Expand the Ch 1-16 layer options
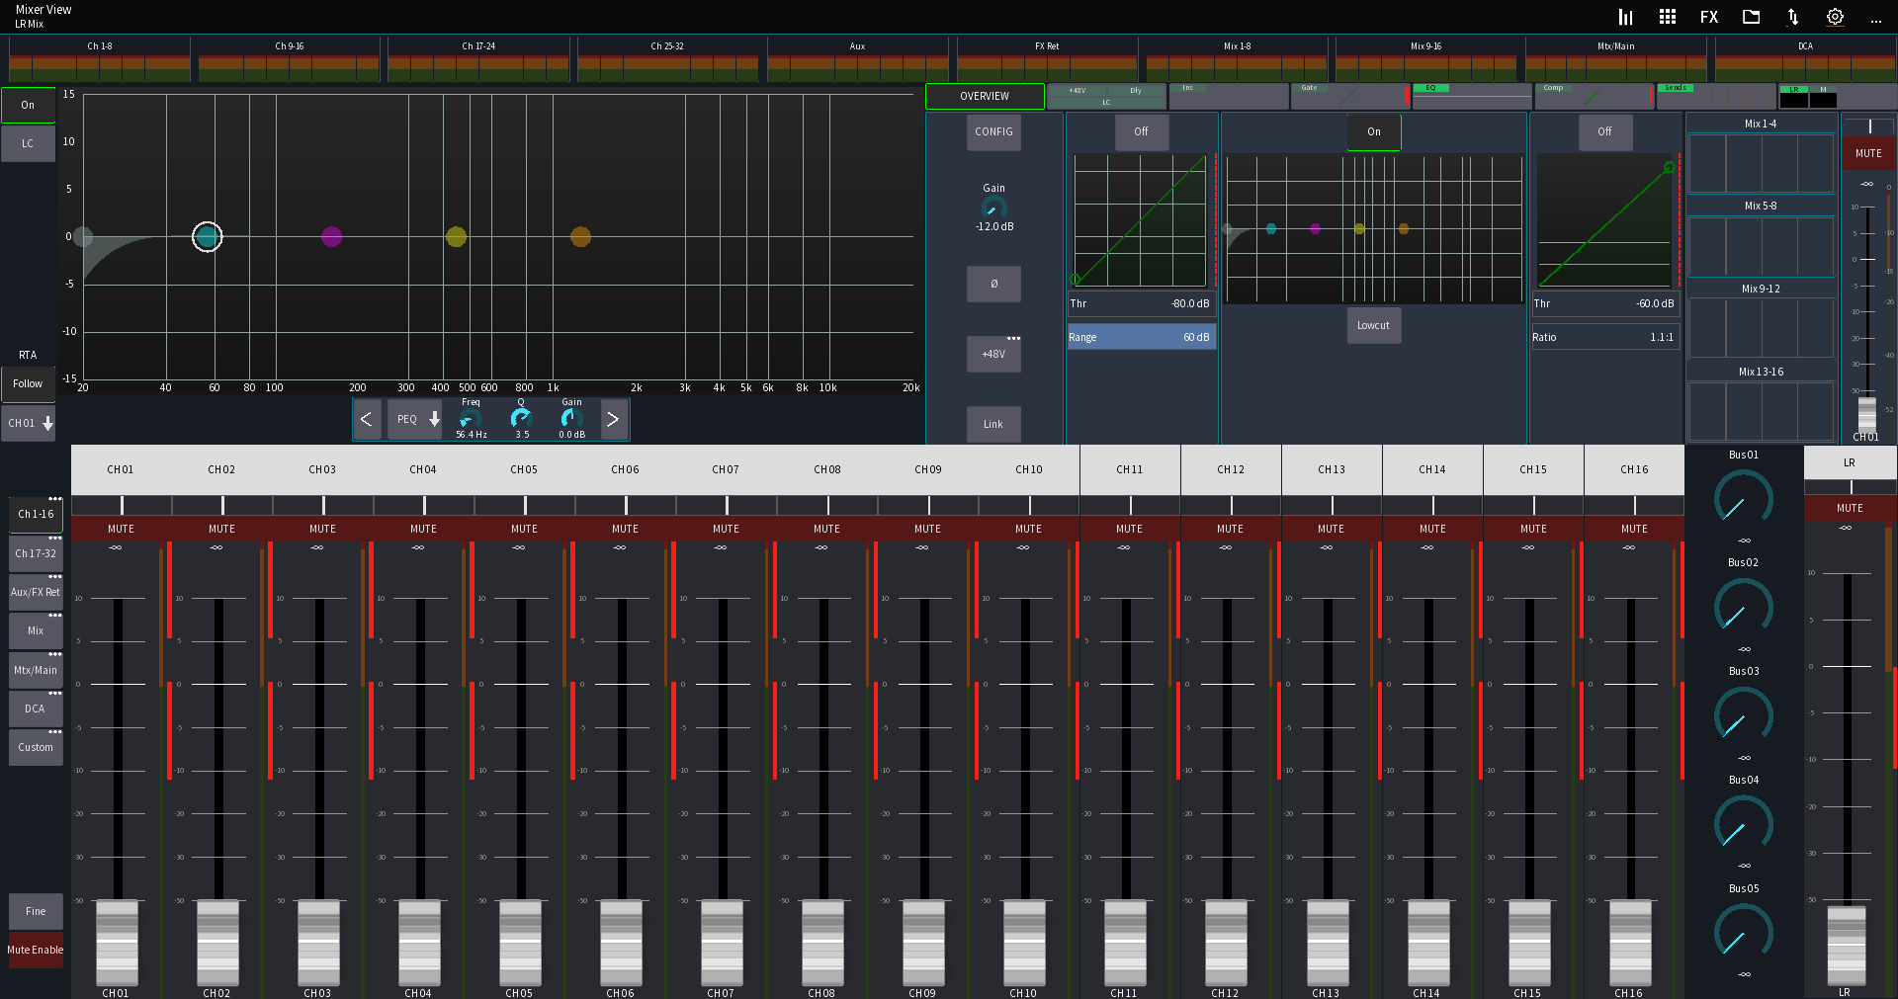Image resolution: width=1898 pixels, height=999 pixels. point(55,500)
